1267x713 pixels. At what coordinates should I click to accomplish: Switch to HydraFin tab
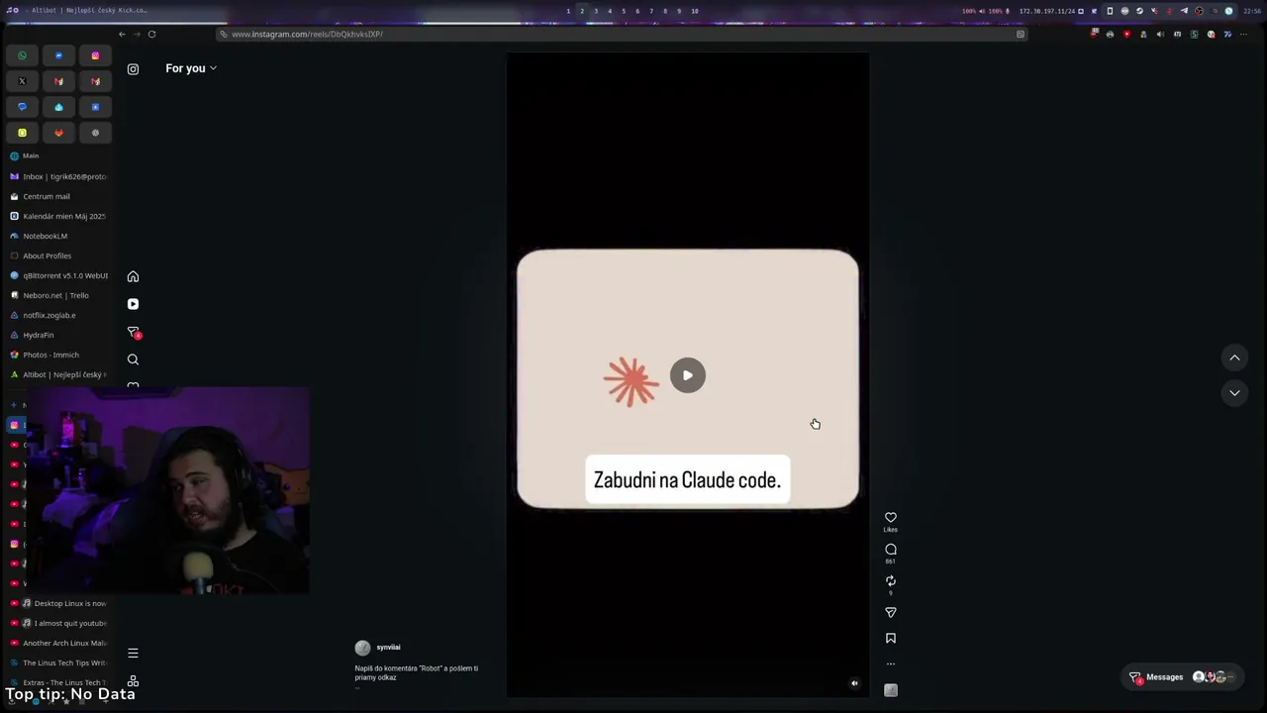(x=56, y=335)
